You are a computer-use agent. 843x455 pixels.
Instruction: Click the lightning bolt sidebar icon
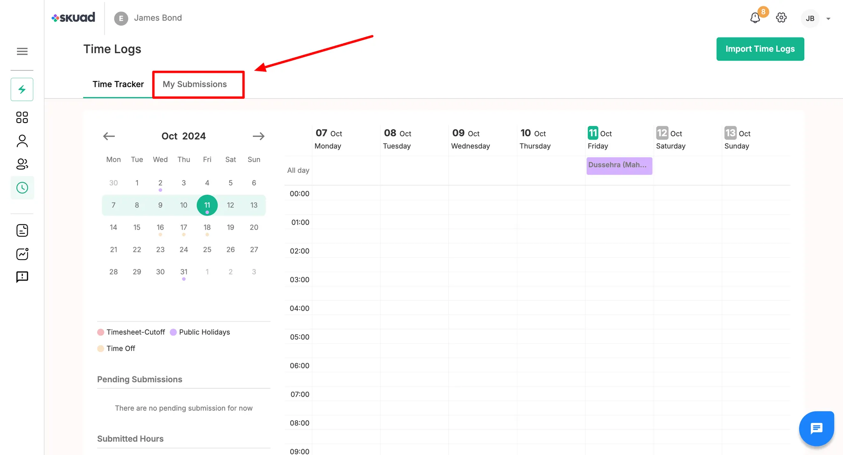coord(22,89)
